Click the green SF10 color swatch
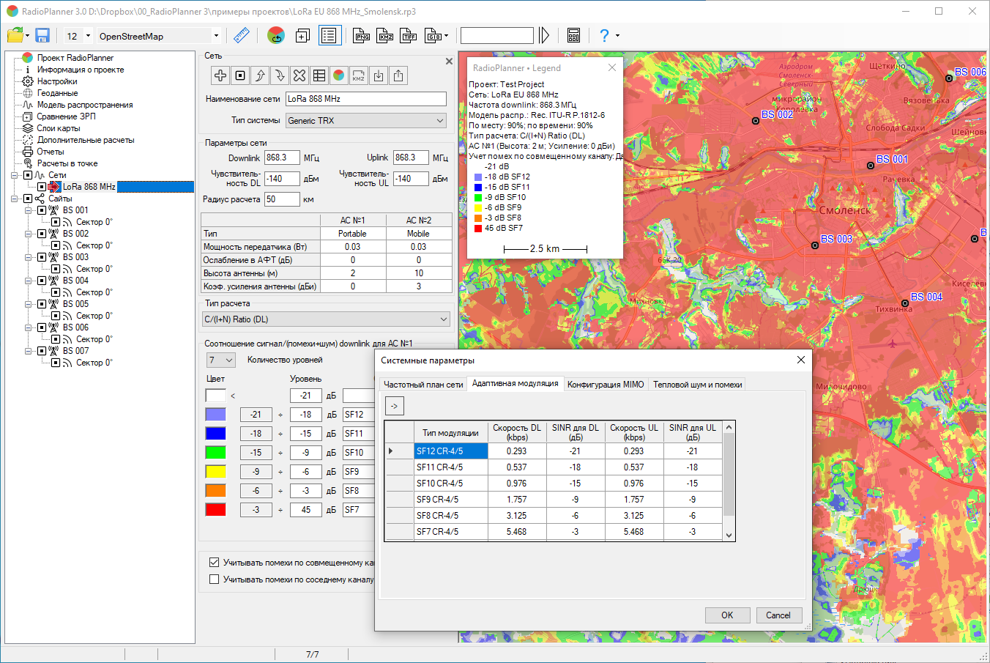990x663 pixels. (x=215, y=453)
